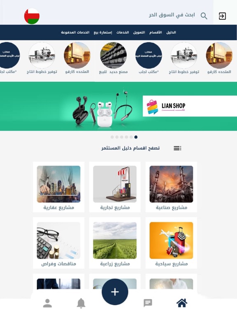
Task: Open the Home tab icon
Action: click(182, 303)
